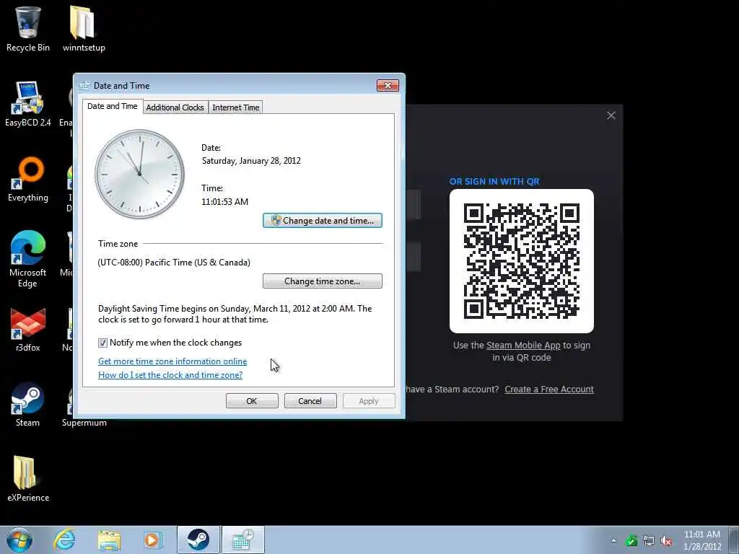This screenshot has height=554, width=739.
Task: Open Windows Explorer from the taskbar
Action: point(109,540)
